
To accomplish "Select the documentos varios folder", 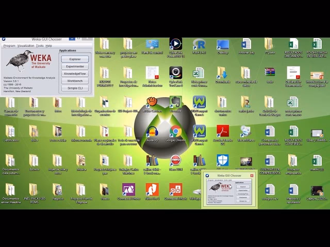I will (223, 106).
